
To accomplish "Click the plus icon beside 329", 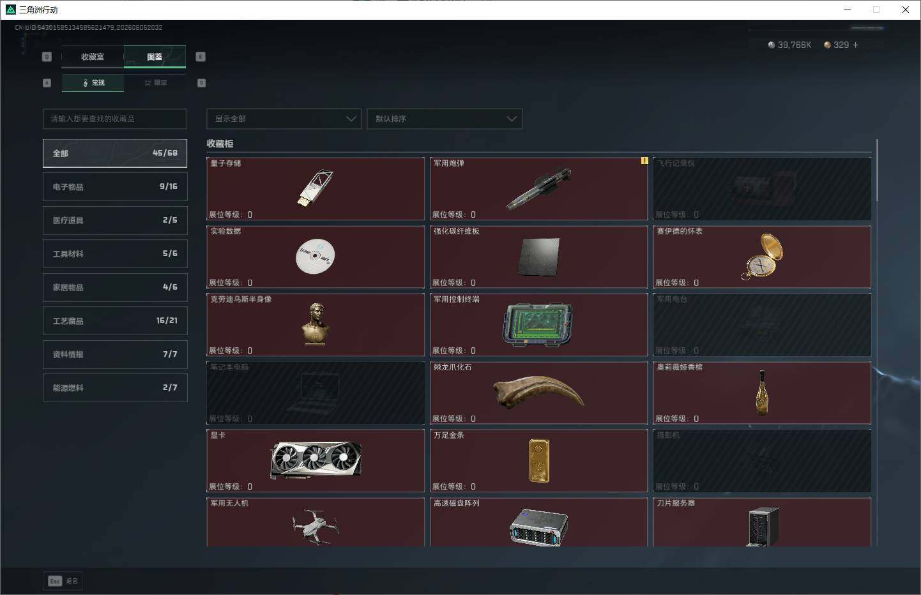I will tap(855, 45).
